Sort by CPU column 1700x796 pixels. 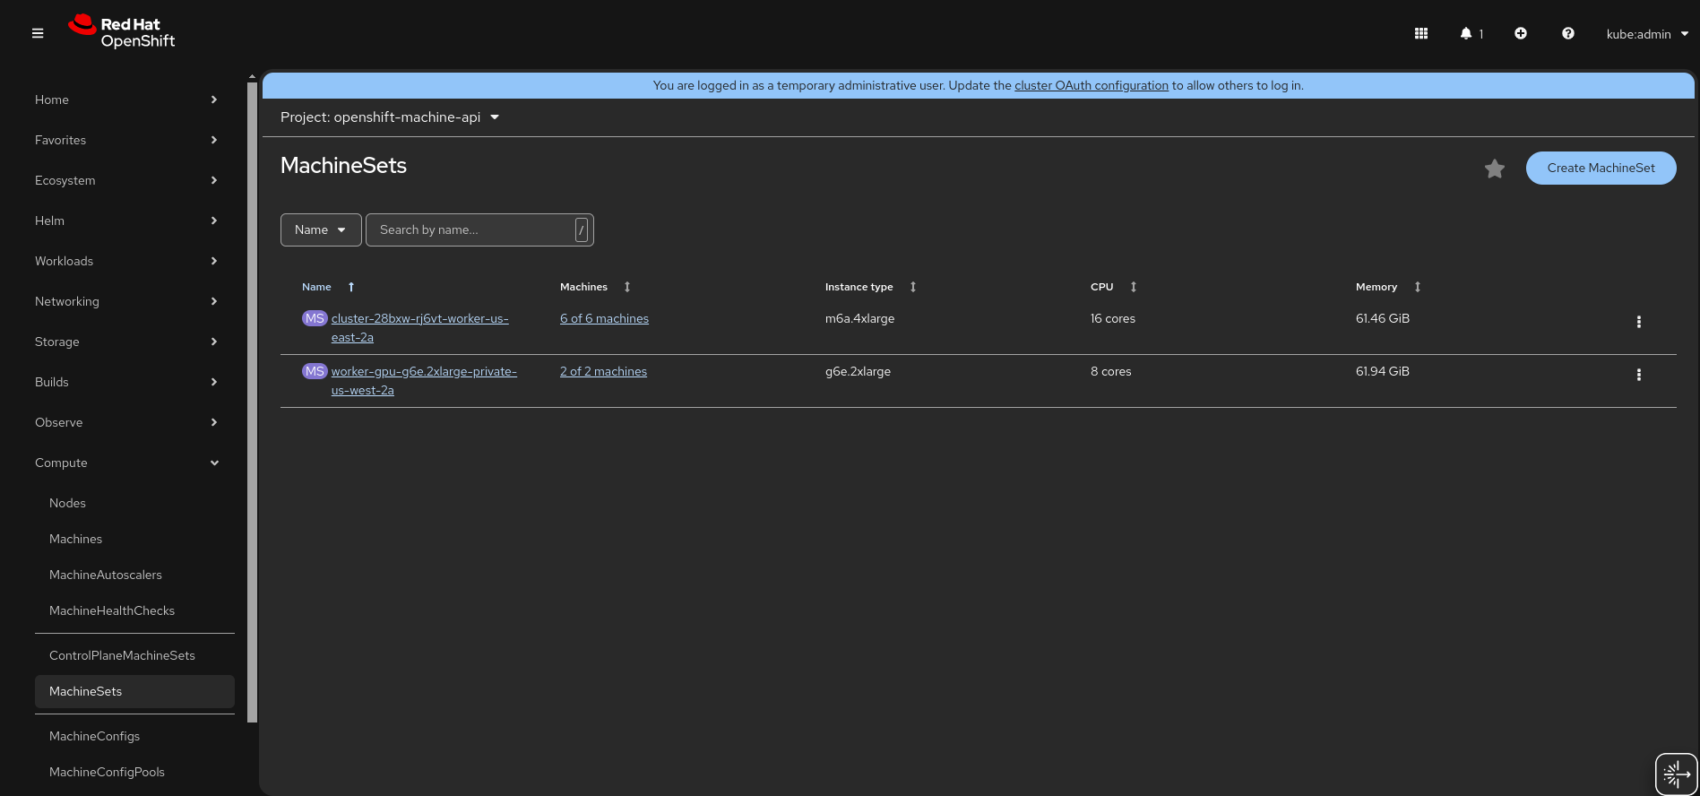(x=1134, y=287)
